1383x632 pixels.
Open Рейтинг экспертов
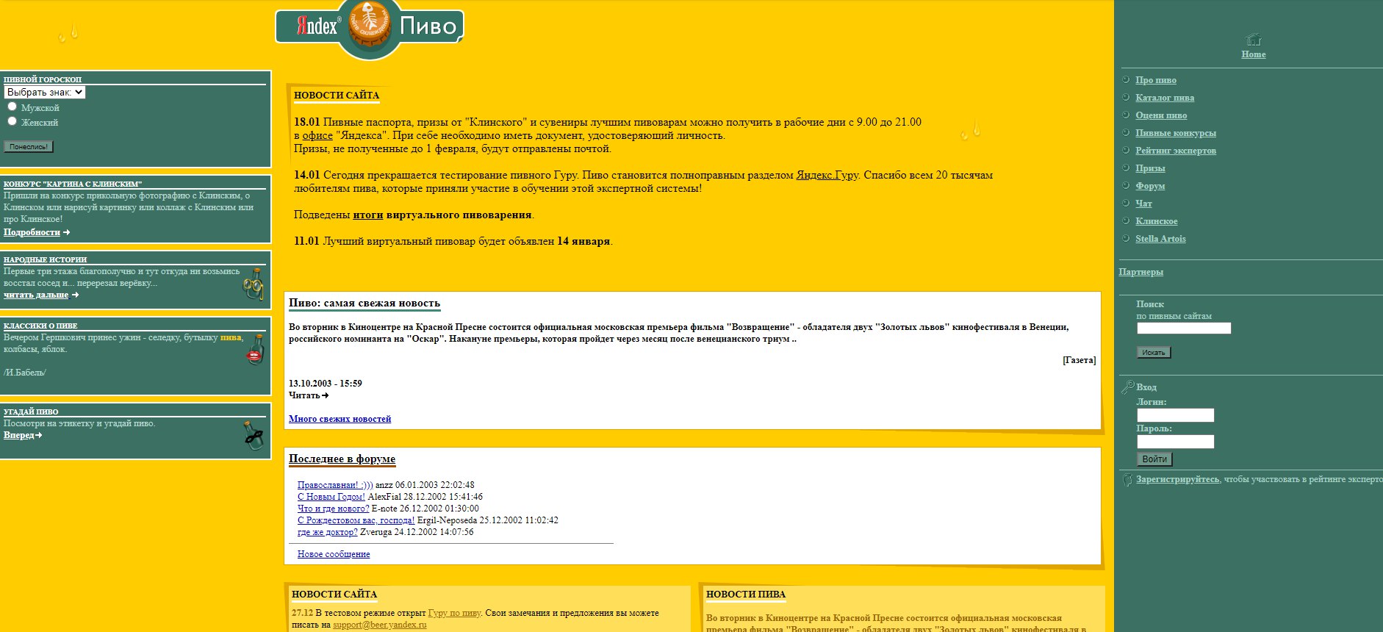tap(1176, 151)
